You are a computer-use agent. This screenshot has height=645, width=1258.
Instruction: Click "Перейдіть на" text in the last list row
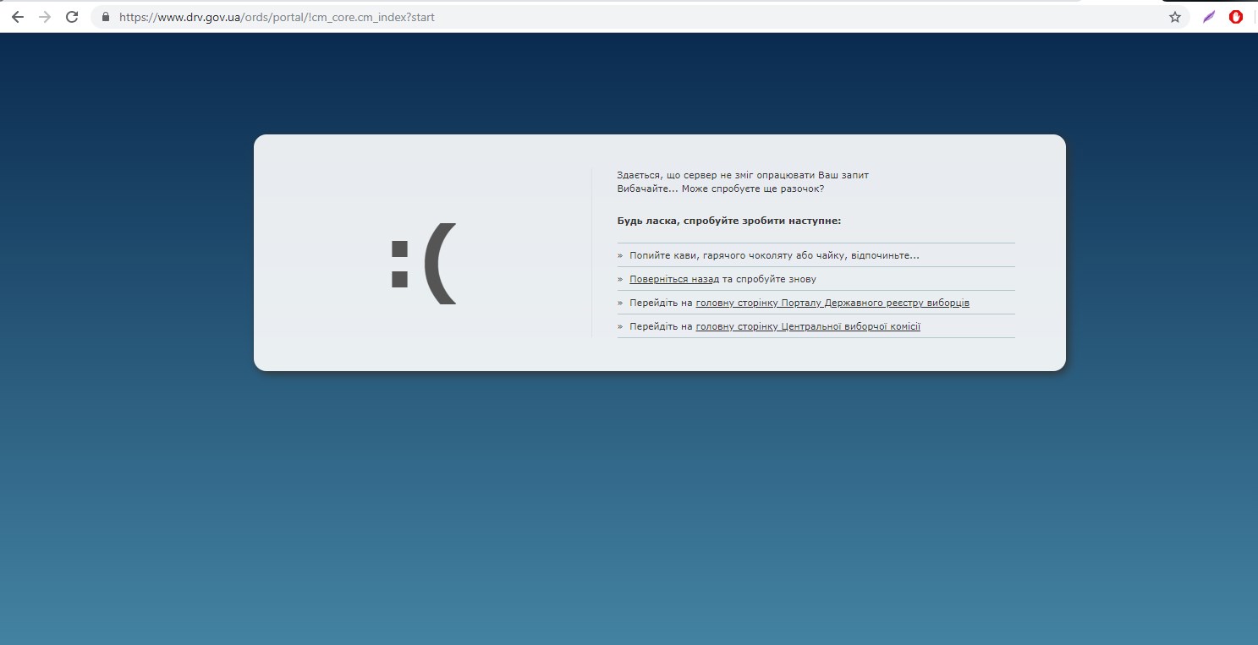point(661,326)
